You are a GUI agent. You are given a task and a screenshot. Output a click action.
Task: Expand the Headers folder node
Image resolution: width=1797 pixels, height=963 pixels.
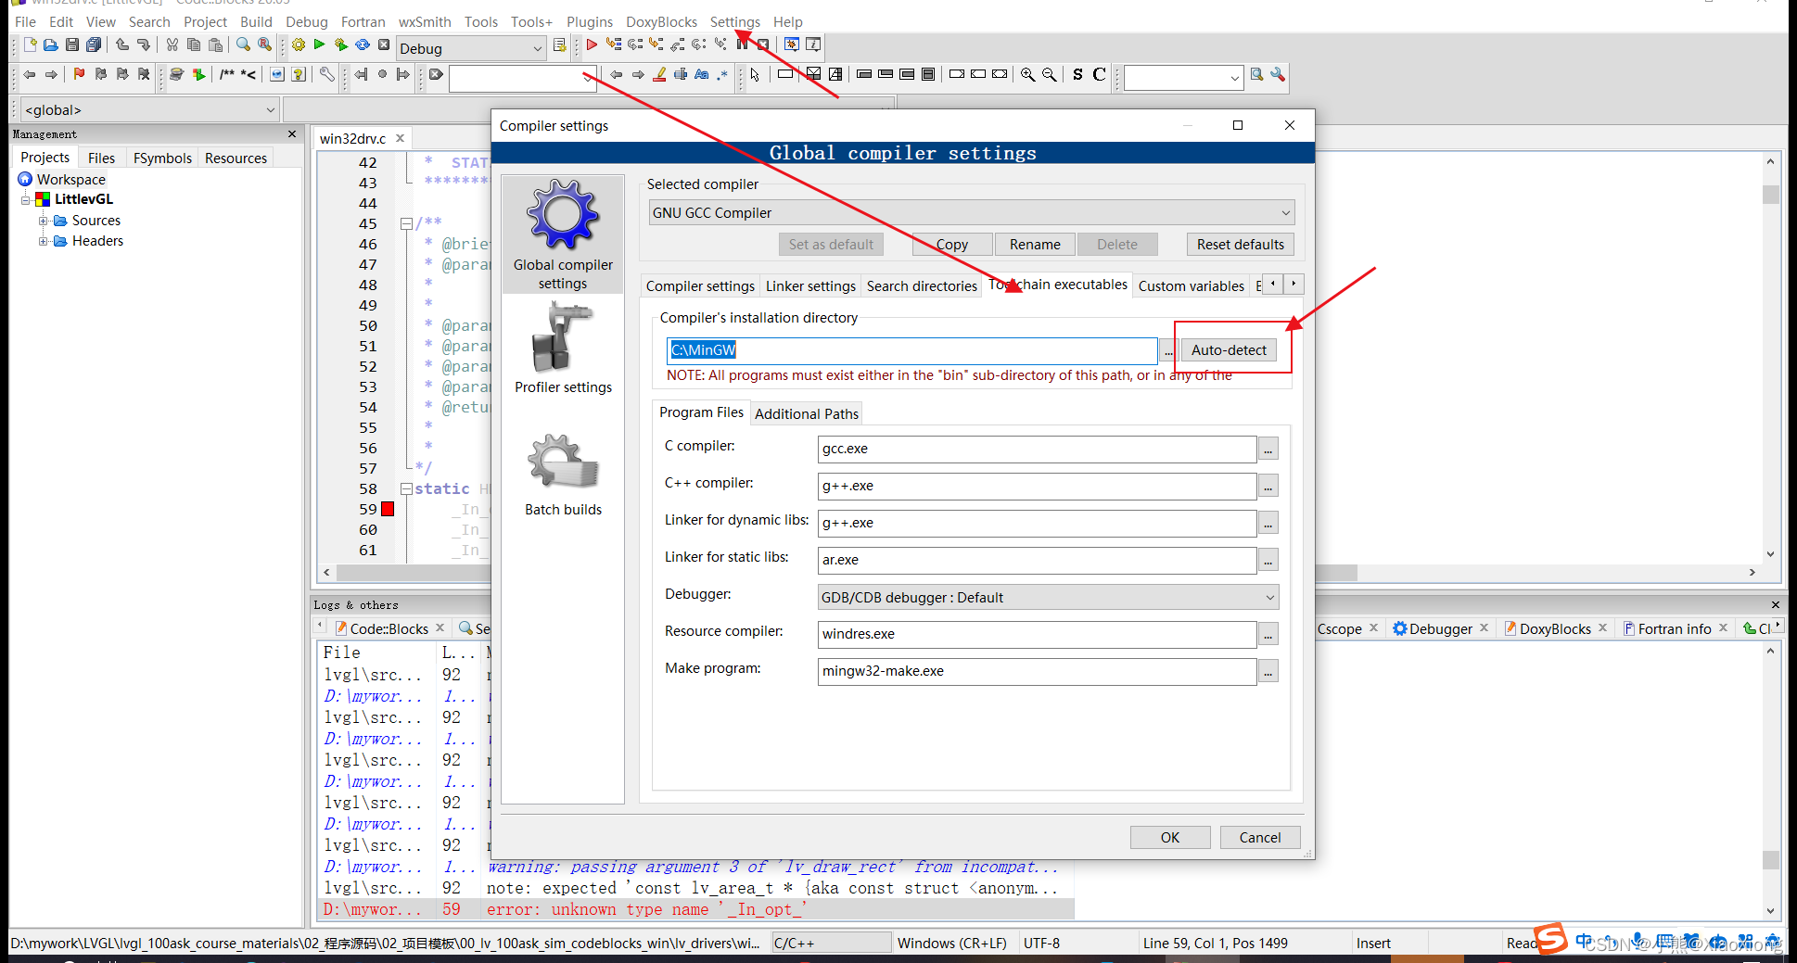coord(43,241)
